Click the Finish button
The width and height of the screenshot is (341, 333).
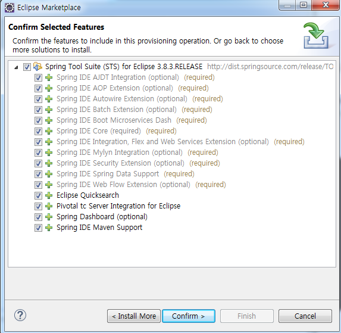point(247,316)
